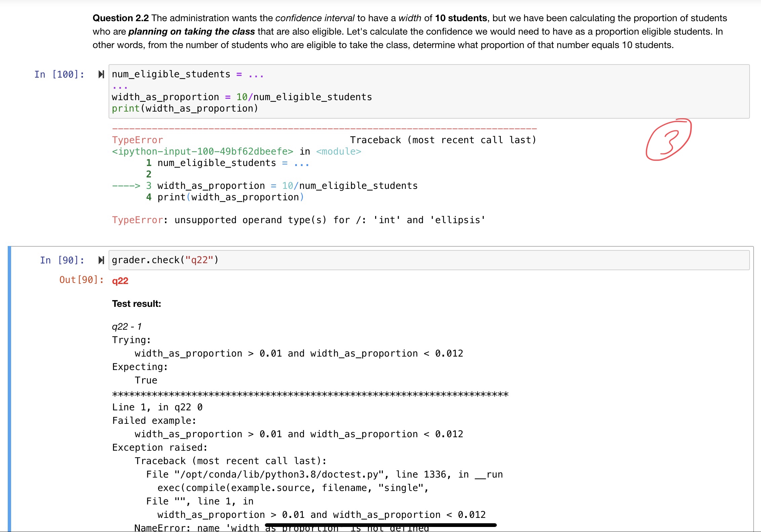Click the blue selection bar beside In [90]
The image size is (761, 532).
point(9,370)
